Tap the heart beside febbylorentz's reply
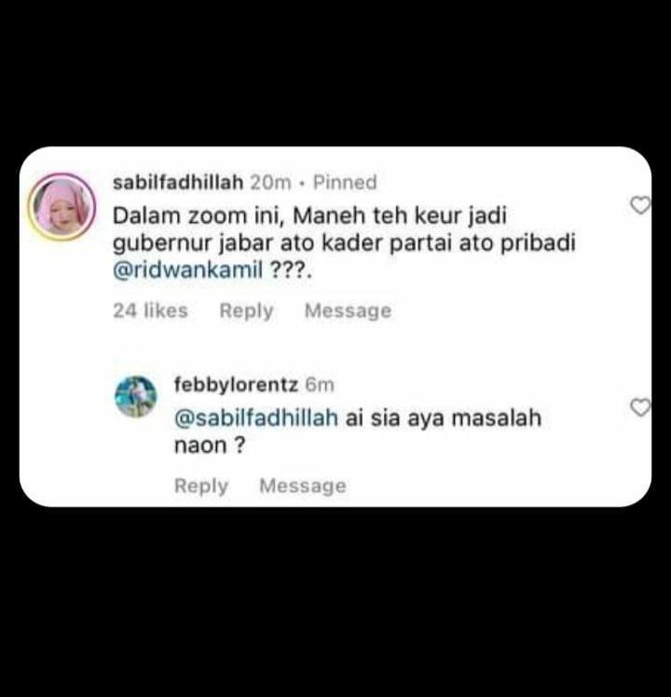The image size is (671, 697). click(x=640, y=407)
